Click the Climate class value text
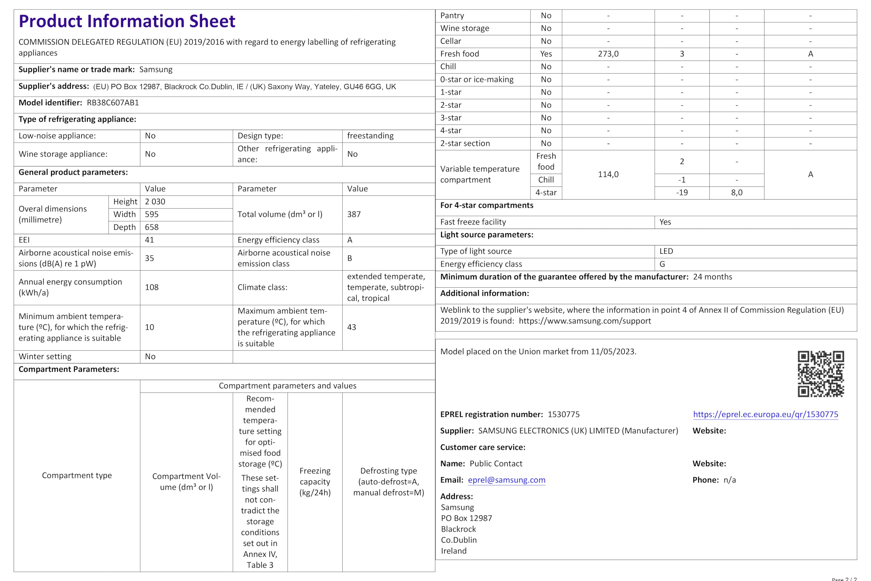The height and width of the screenshot is (581, 871). 386,287
